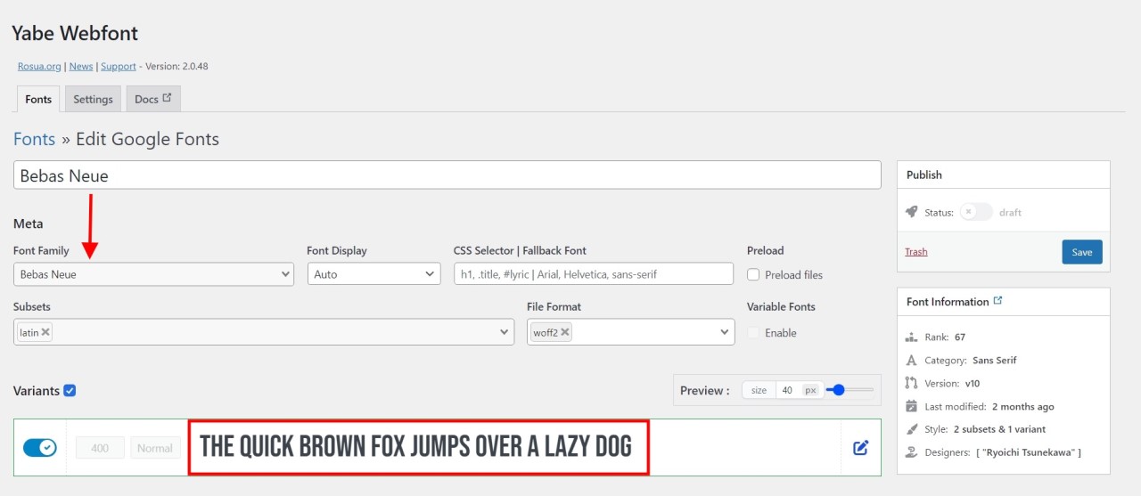The image size is (1141, 496).
Task: Click the Rank icon
Action: click(911, 337)
